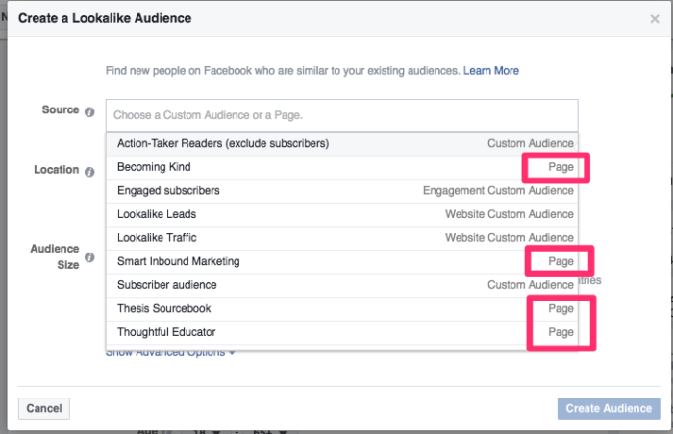Screen dimensions: 673x434
Task: Select the Smart Inbound Marketing page
Action: [341, 261]
